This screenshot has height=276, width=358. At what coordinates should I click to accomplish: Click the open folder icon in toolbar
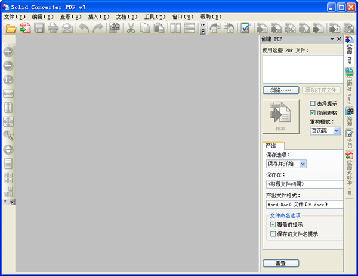pos(11,29)
